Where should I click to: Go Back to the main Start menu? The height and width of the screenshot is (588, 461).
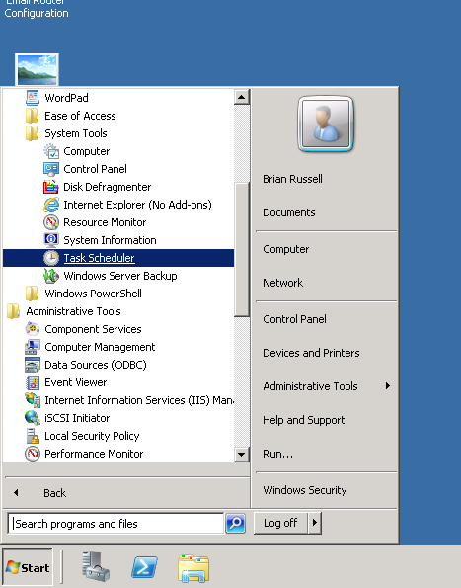(x=54, y=493)
